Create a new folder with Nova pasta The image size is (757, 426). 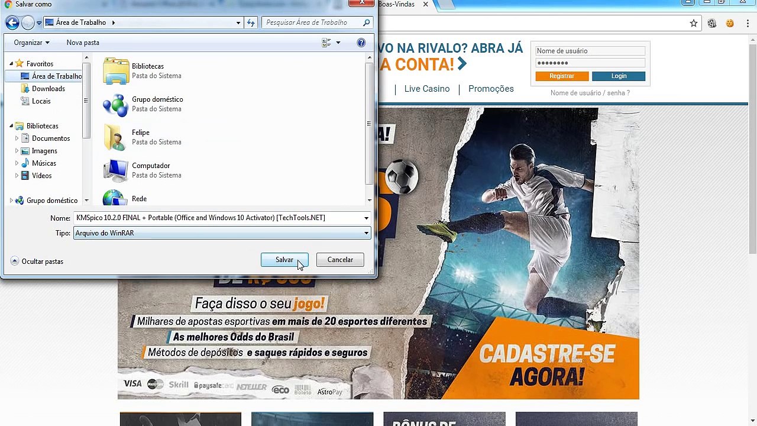(83, 43)
